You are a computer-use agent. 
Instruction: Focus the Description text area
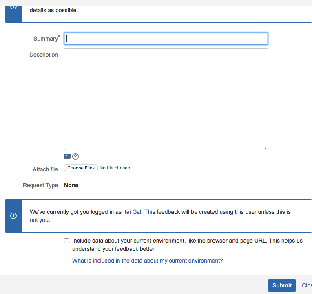point(166,99)
